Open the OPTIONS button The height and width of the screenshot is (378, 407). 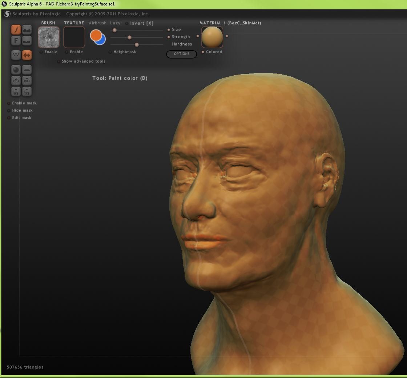tap(182, 54)
